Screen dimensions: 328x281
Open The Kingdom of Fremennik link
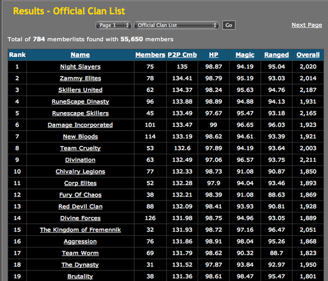click(x=81, y=230)
